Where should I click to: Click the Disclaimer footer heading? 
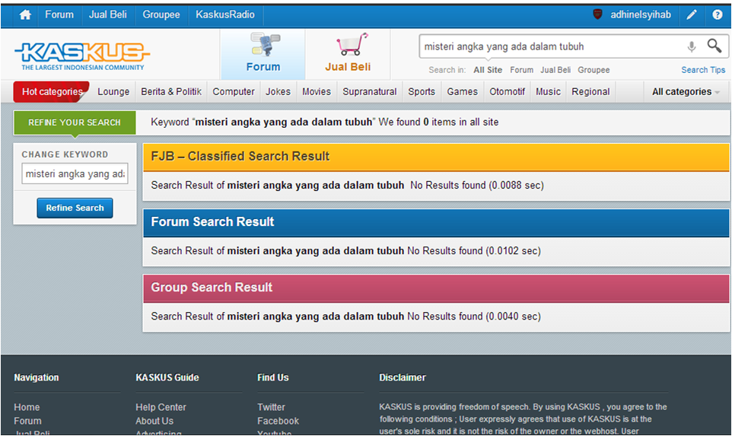(403, 377)
